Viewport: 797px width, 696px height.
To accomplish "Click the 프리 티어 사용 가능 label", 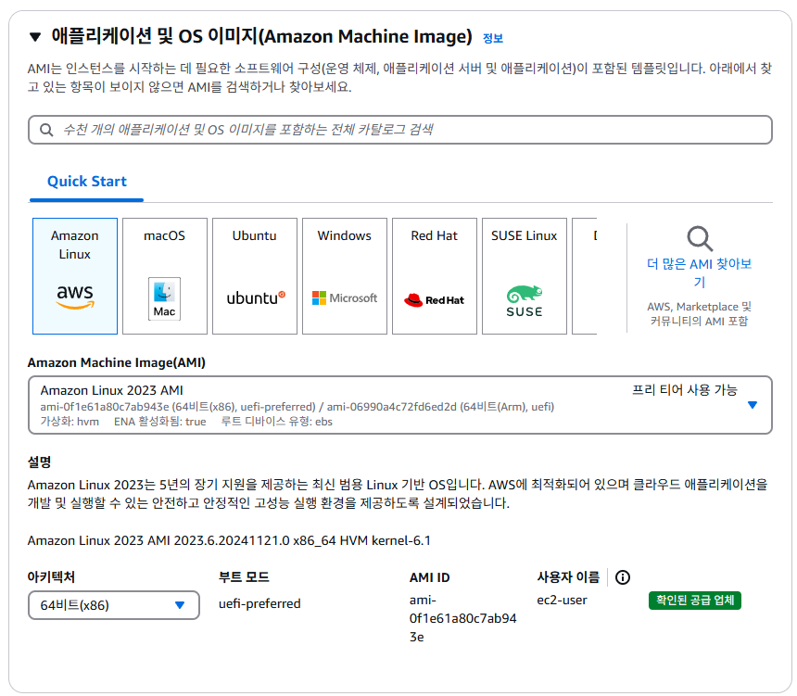I will click(x=684, y=390).
